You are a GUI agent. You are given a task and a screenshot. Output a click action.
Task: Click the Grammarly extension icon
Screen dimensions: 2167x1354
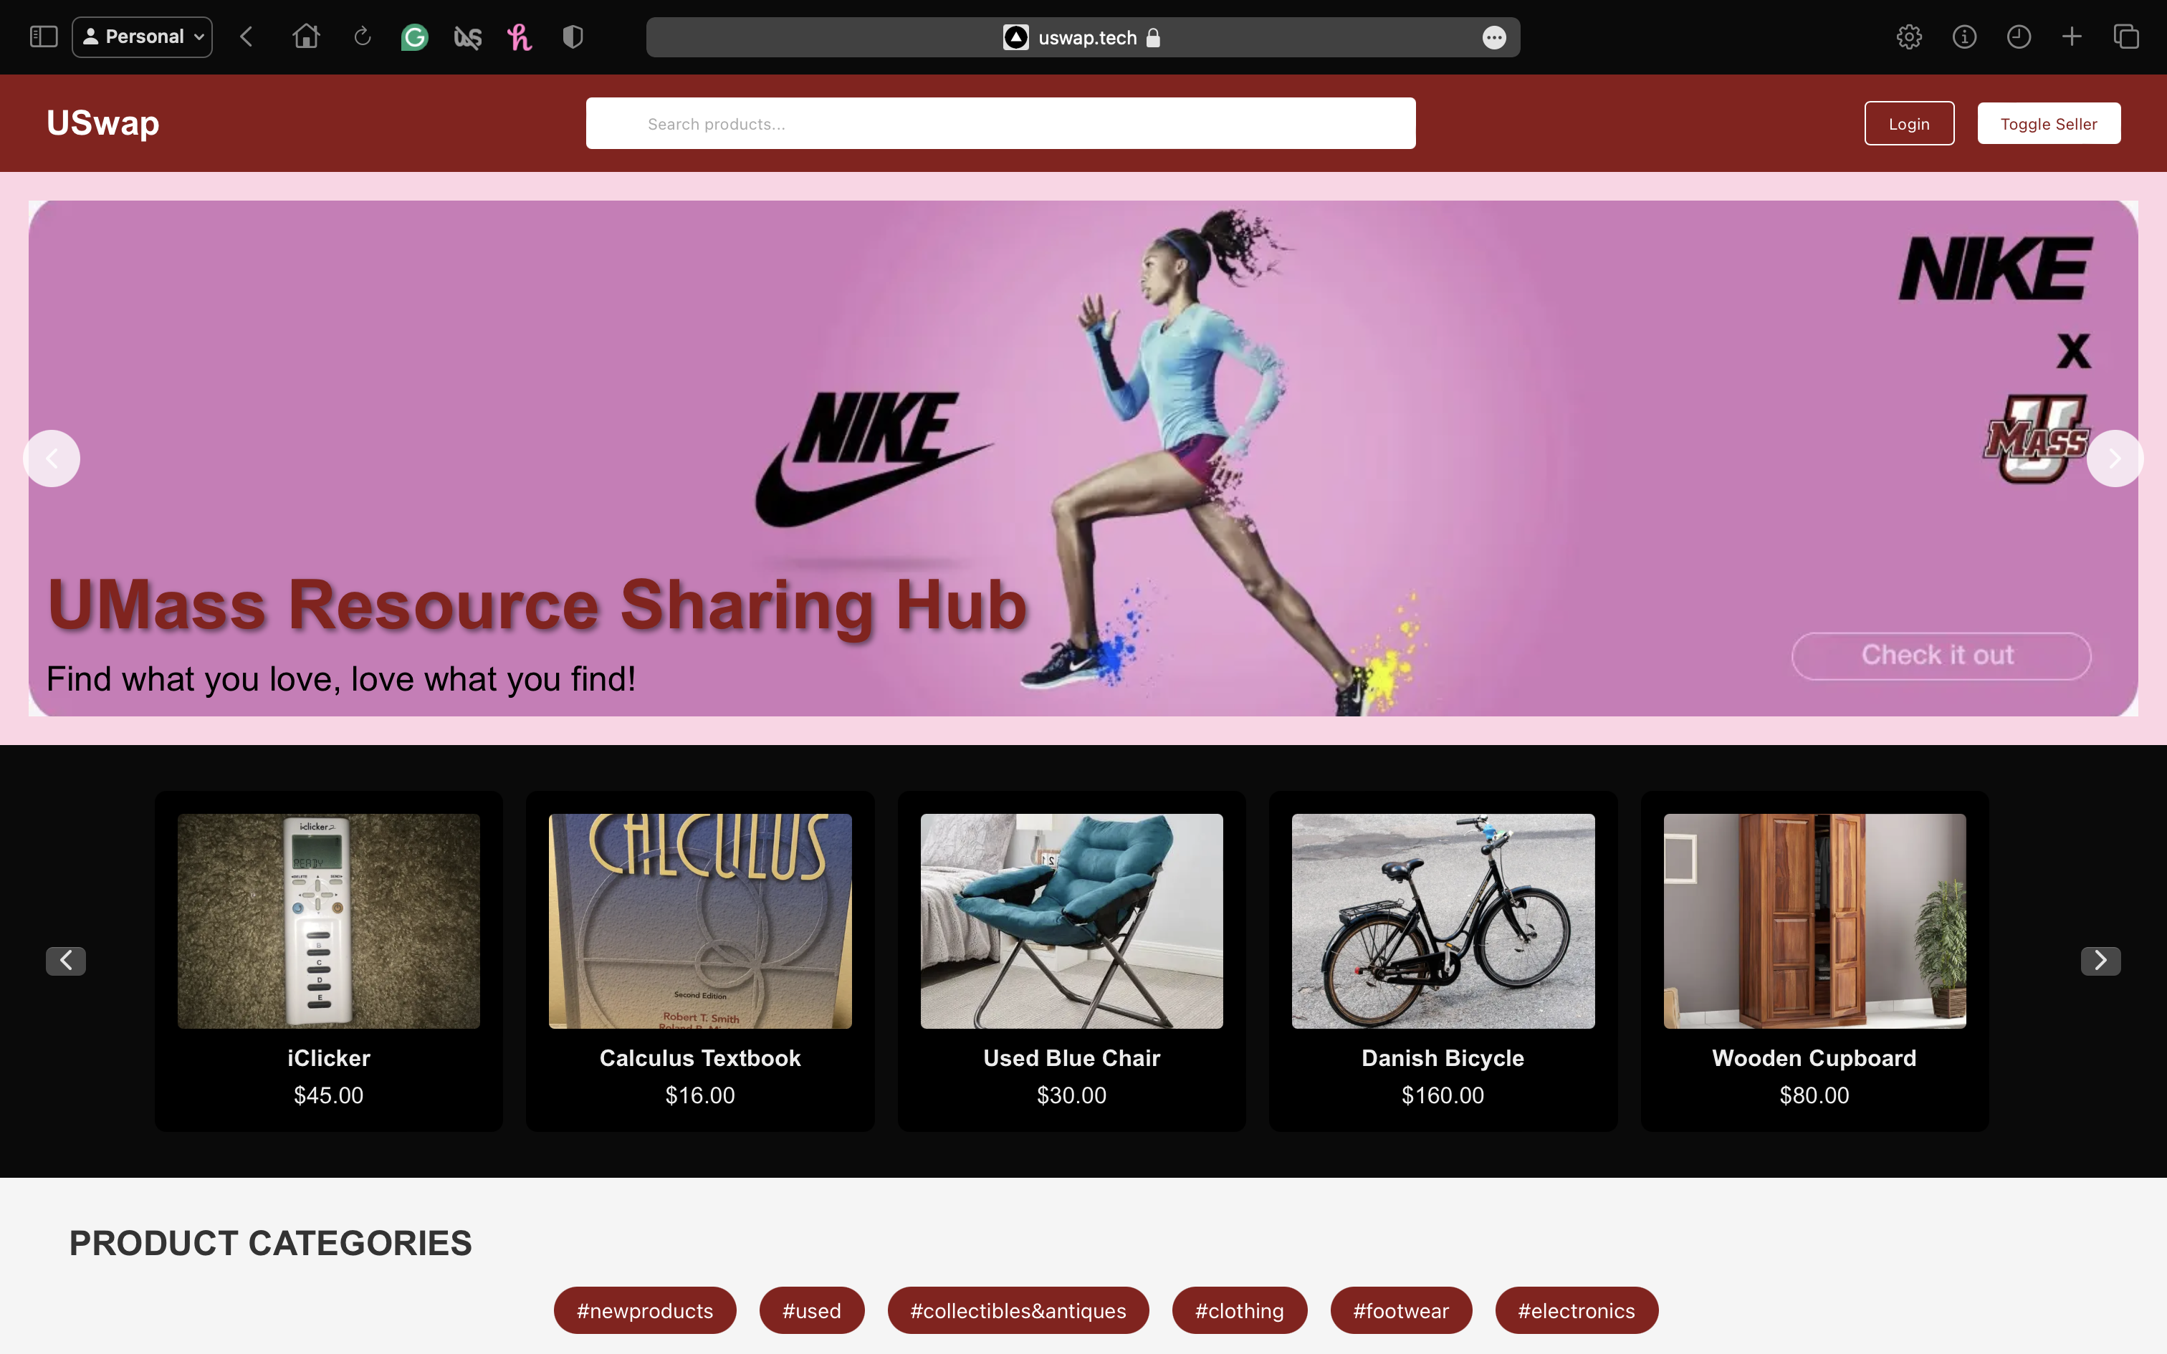click(413, 37)
